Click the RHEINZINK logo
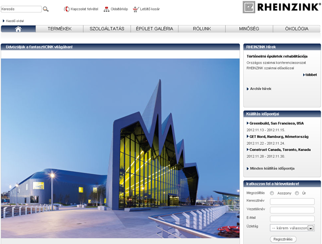322x244 pixels. pyautogui.click(x=282, y=7)
